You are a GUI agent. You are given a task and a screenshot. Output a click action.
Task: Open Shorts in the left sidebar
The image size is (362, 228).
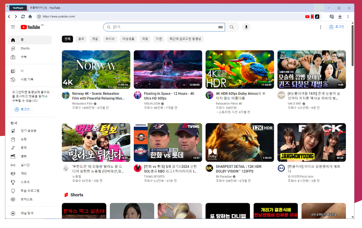tap(25, 48)
